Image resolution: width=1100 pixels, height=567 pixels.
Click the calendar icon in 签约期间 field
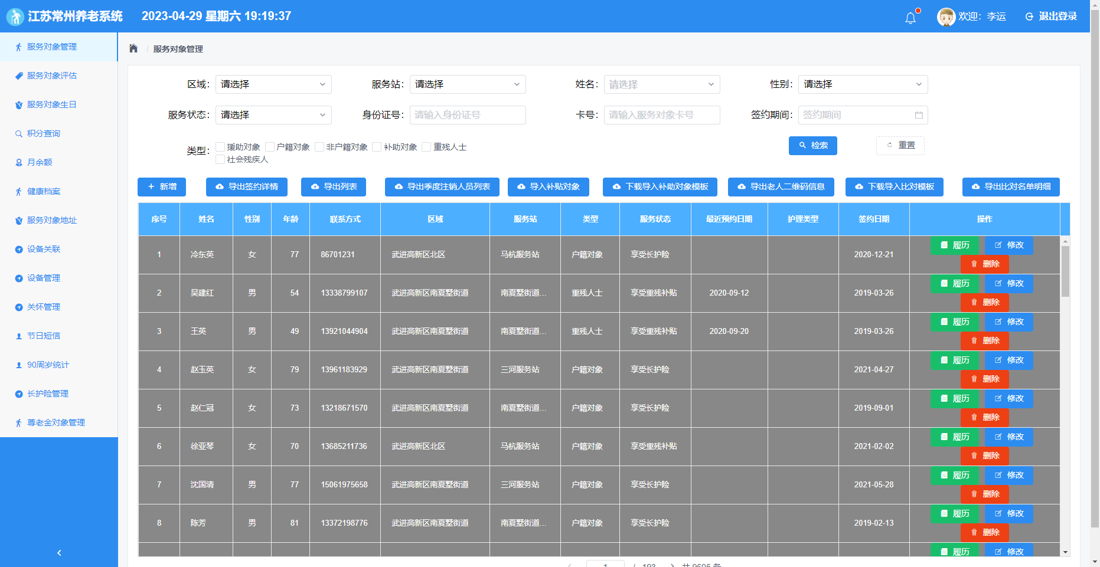point(919,115)
